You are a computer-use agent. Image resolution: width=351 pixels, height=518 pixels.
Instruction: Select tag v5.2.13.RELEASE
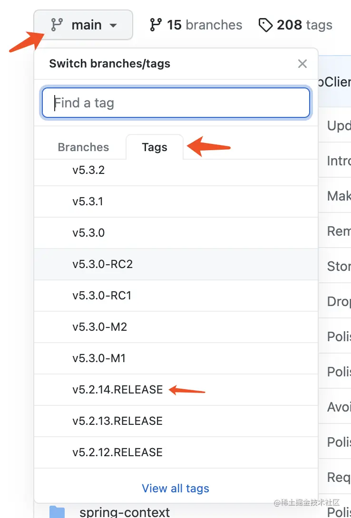click(x=117, y=421)
